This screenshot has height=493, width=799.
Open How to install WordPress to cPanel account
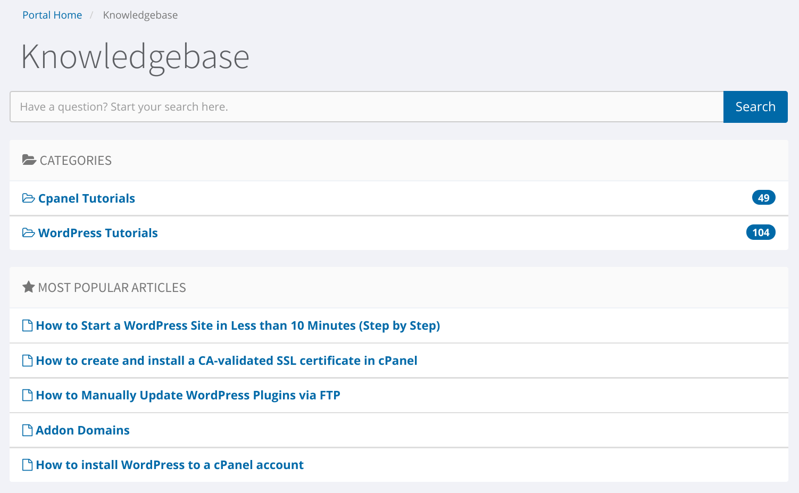click(x=170, y=465)
